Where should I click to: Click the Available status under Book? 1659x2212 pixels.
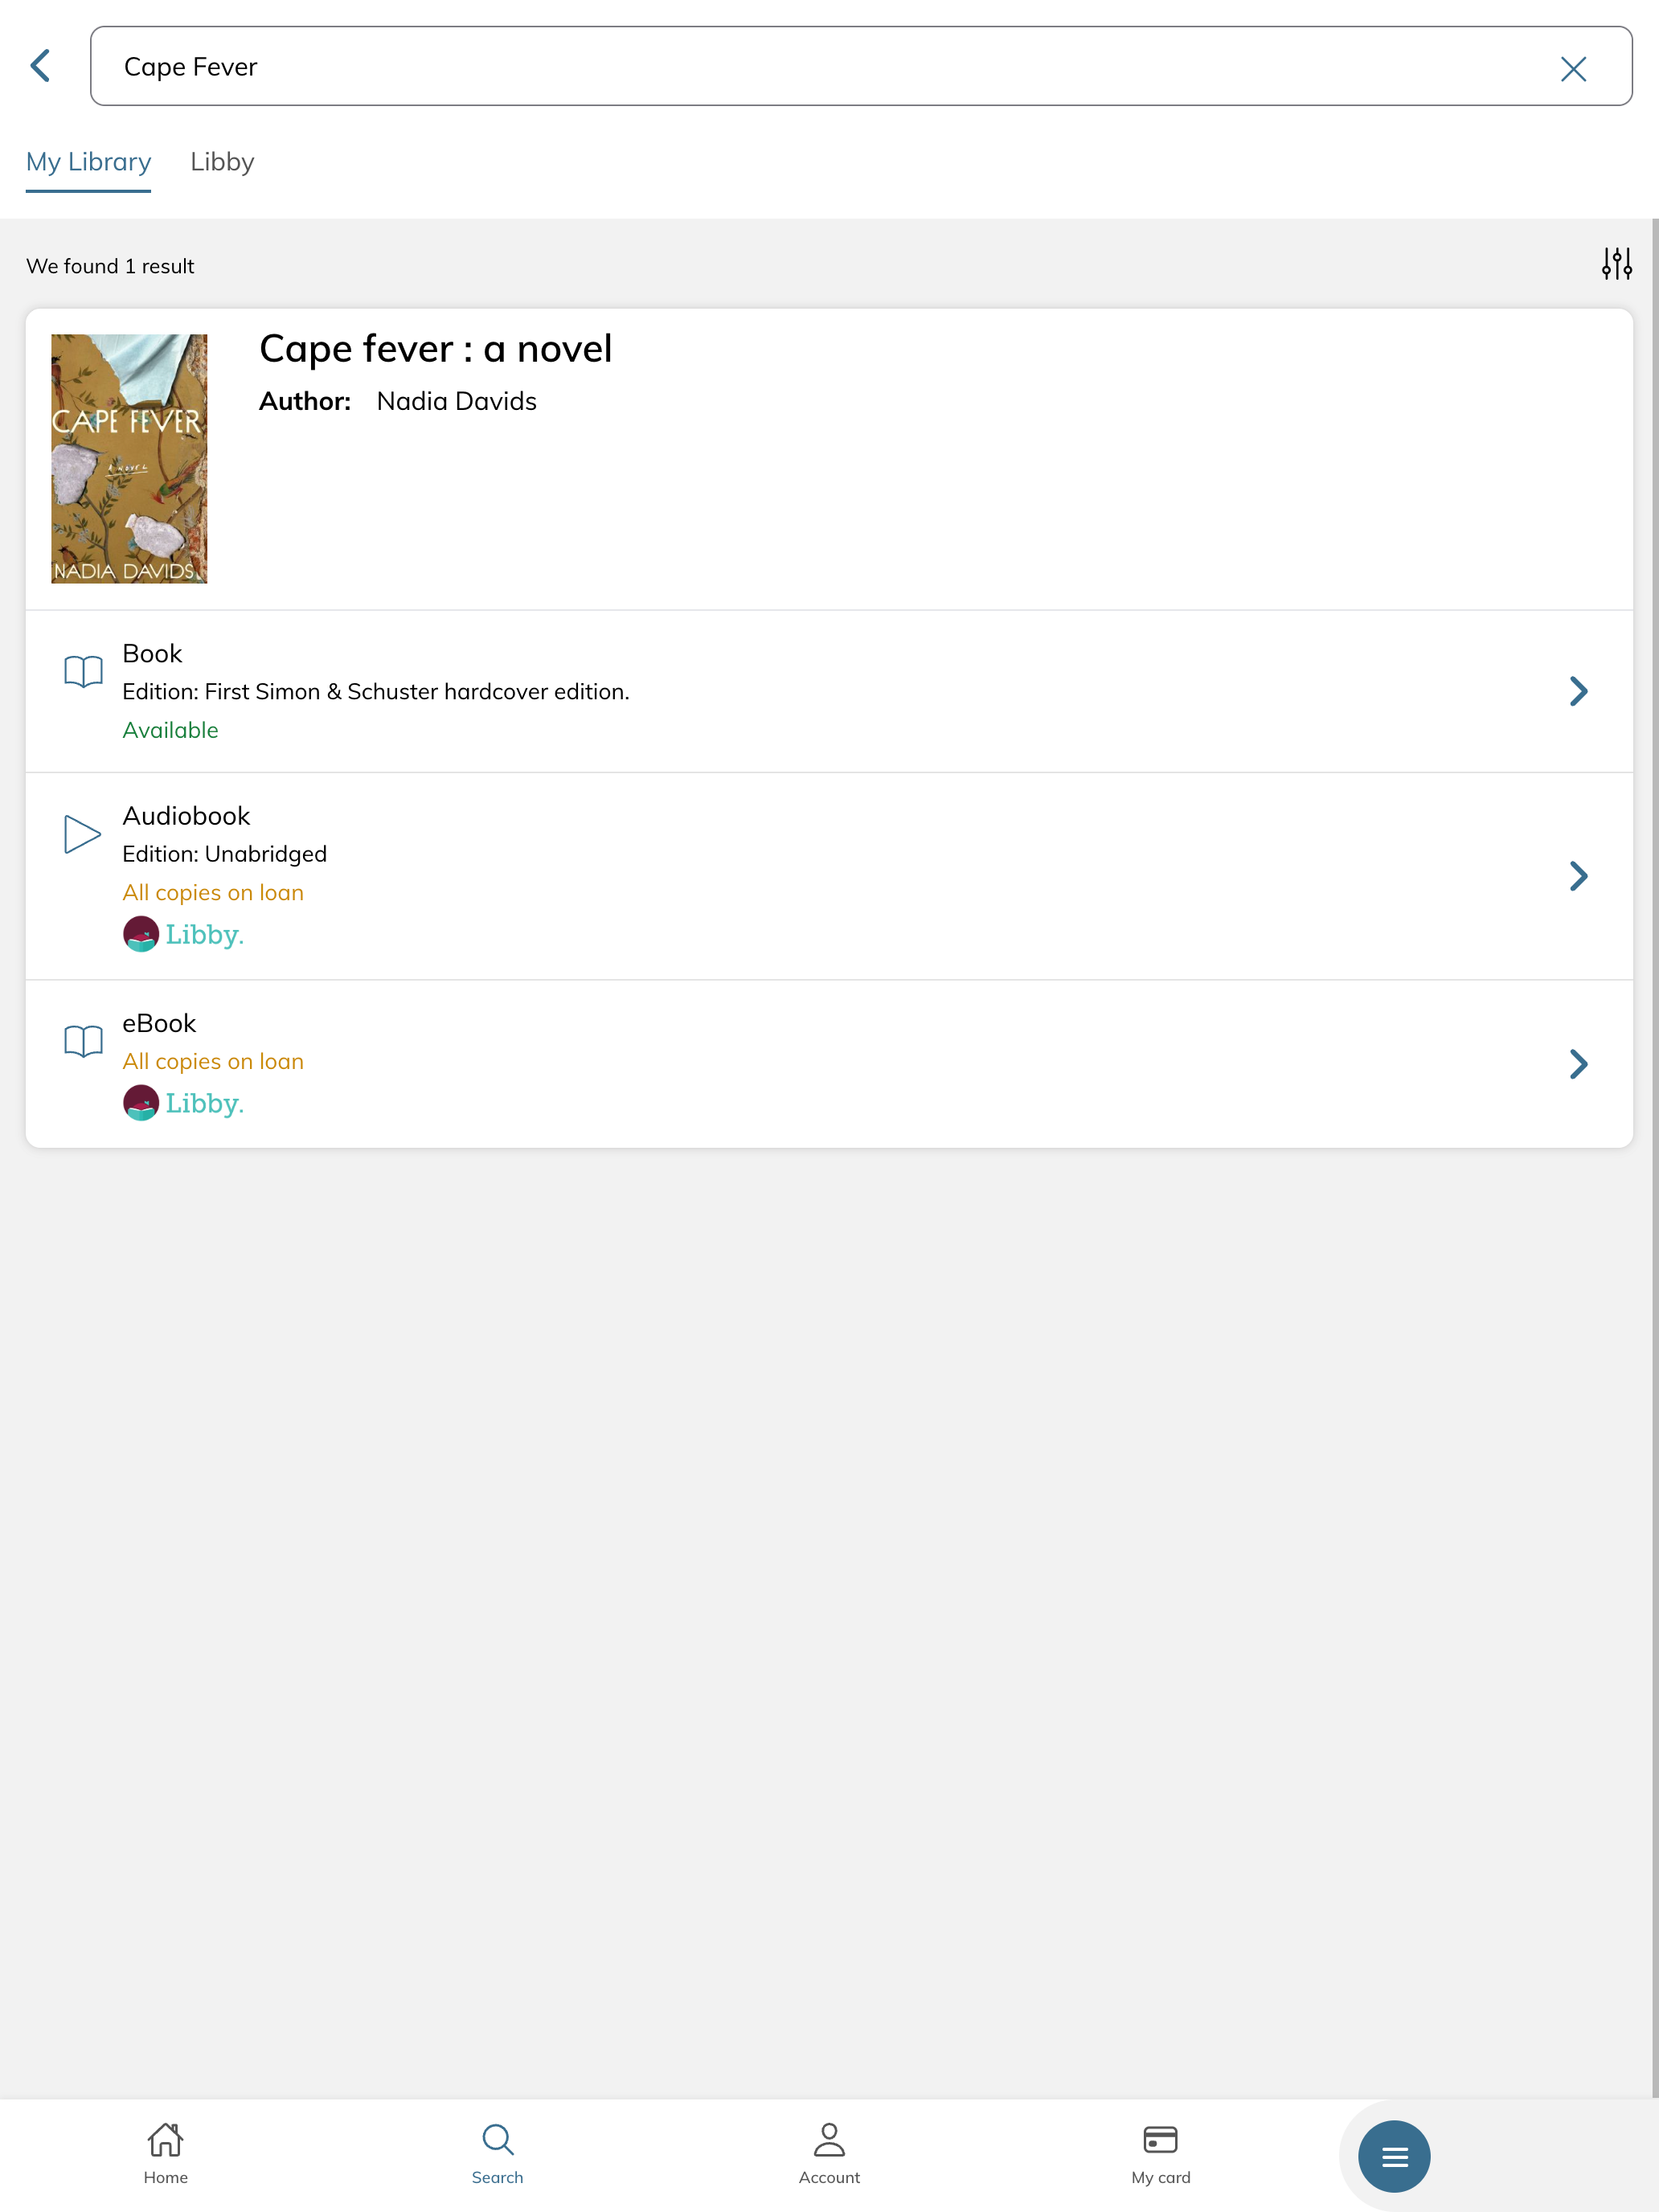click(170, 730)
